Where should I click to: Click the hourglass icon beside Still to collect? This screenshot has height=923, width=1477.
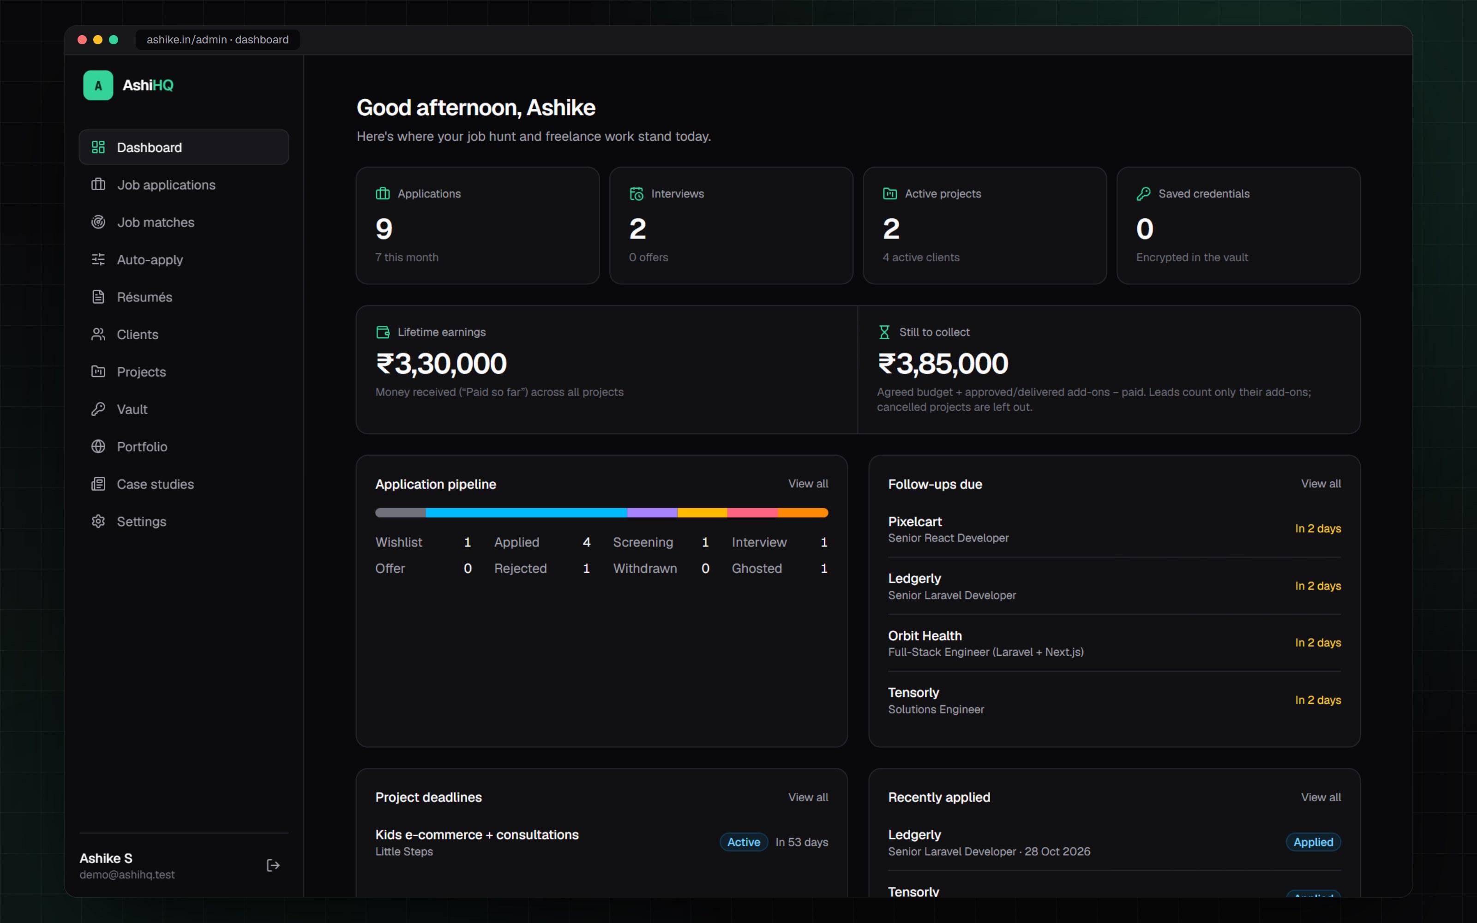[x=884, y=332]
